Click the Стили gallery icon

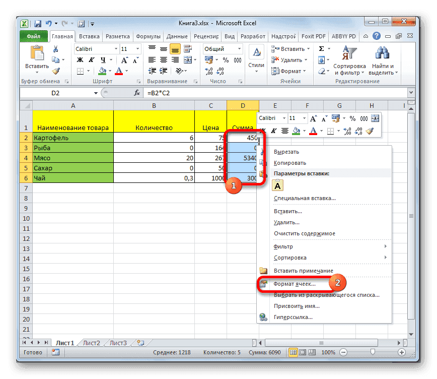(x=256, y=52)
